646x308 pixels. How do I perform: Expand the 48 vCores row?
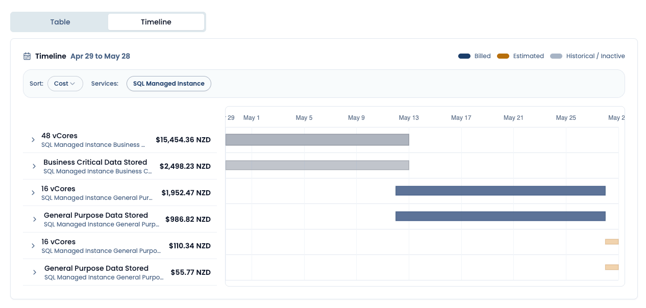[33, 140]
